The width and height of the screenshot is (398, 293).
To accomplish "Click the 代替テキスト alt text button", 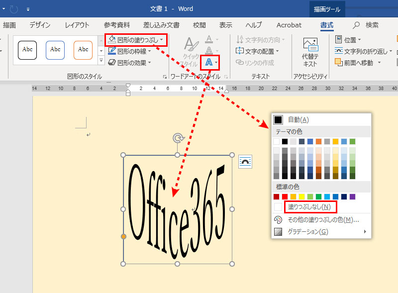I will pyautogui.click(x=310, y=53).
